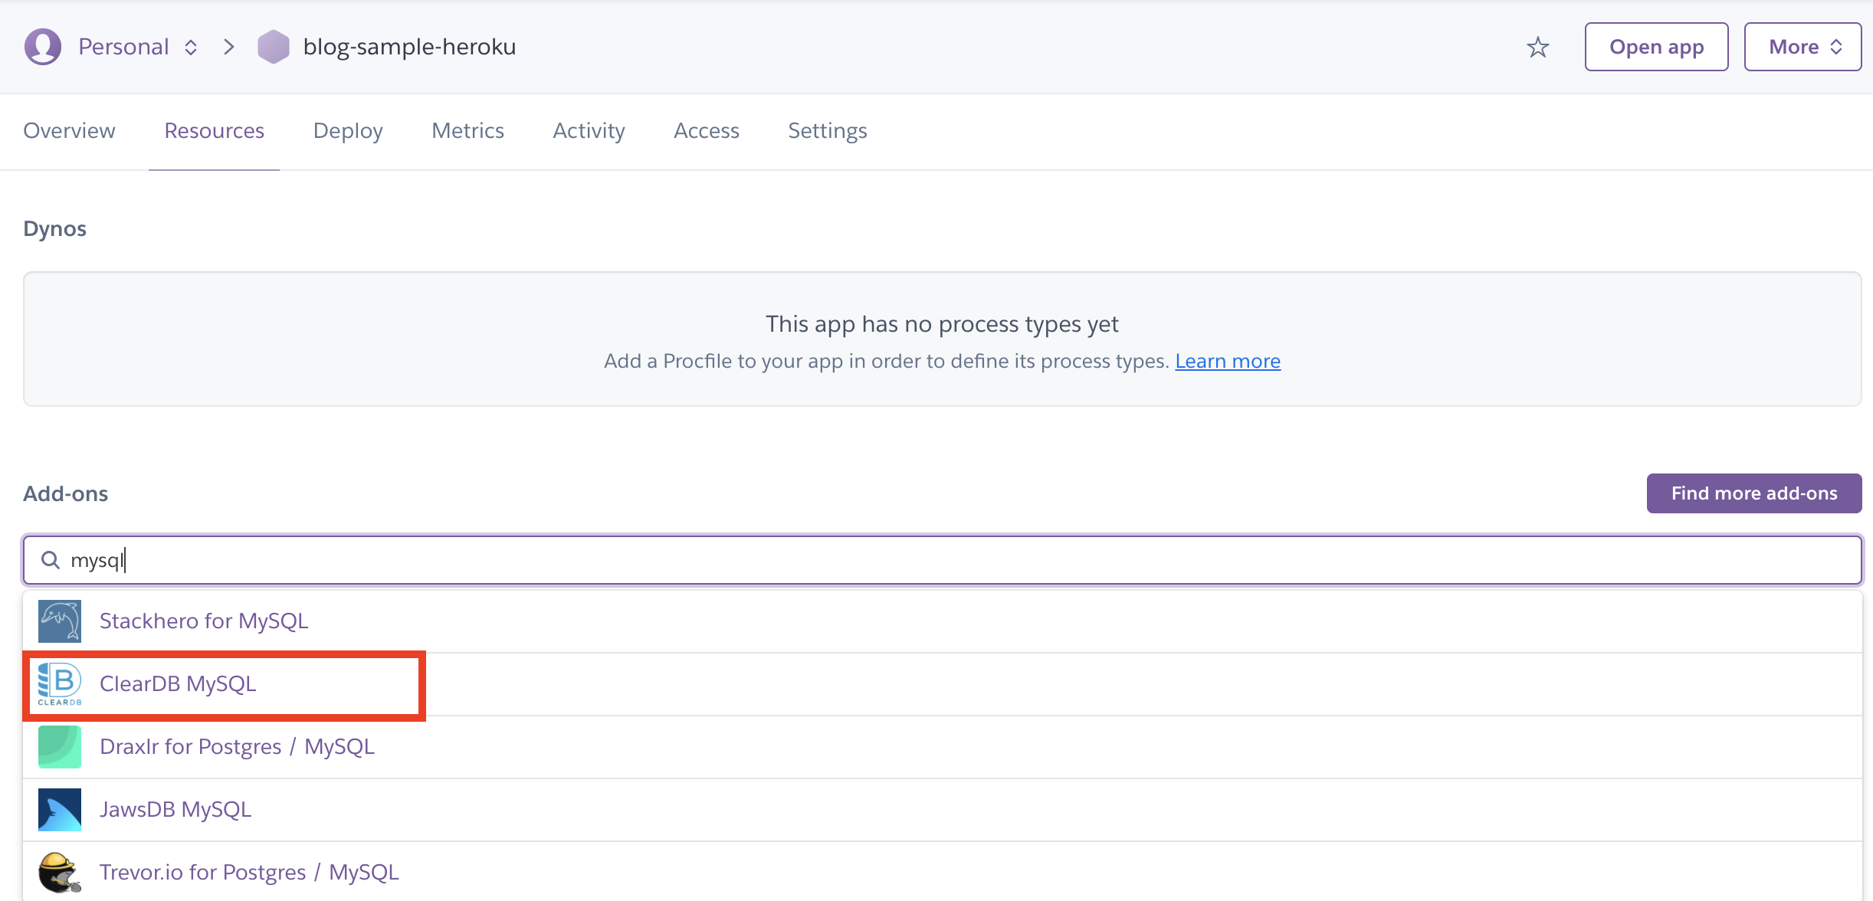This screenshot has width=1873, height=901.
Task: Click the Personal account avatar icon
Action: (43, 47)
